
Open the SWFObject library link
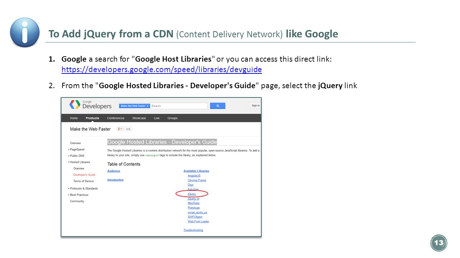click(195, 217)
